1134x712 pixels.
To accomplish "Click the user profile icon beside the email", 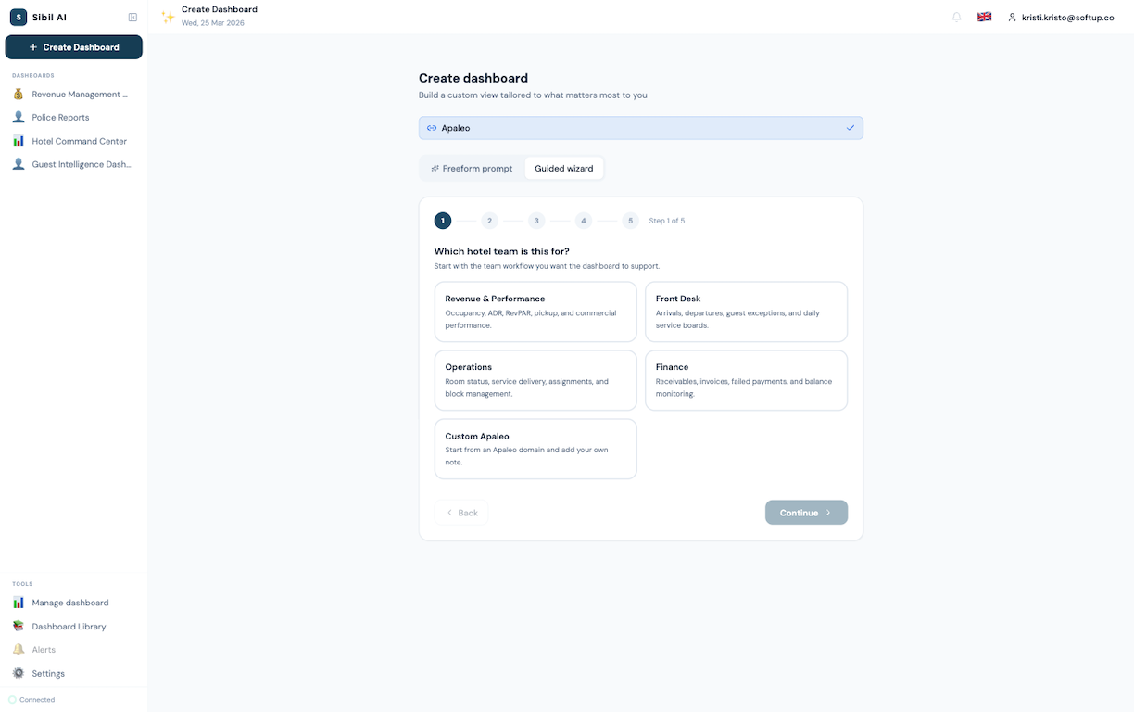I will pos(1012,17).
